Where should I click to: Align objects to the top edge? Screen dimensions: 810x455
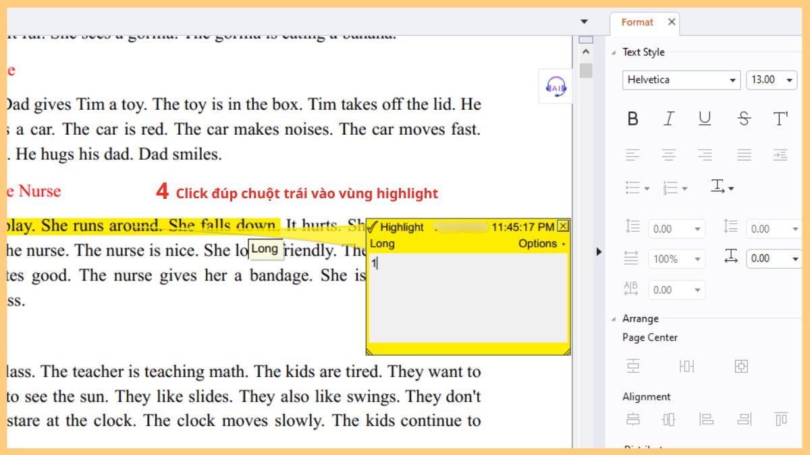pyautogui.click(x=781, y=419)
